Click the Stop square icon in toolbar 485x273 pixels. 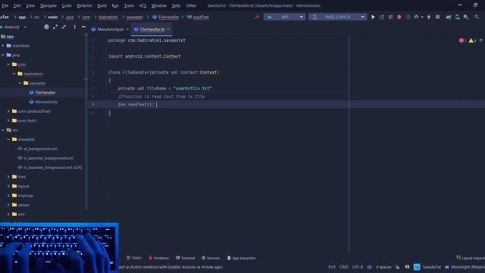tap(437, 17)
